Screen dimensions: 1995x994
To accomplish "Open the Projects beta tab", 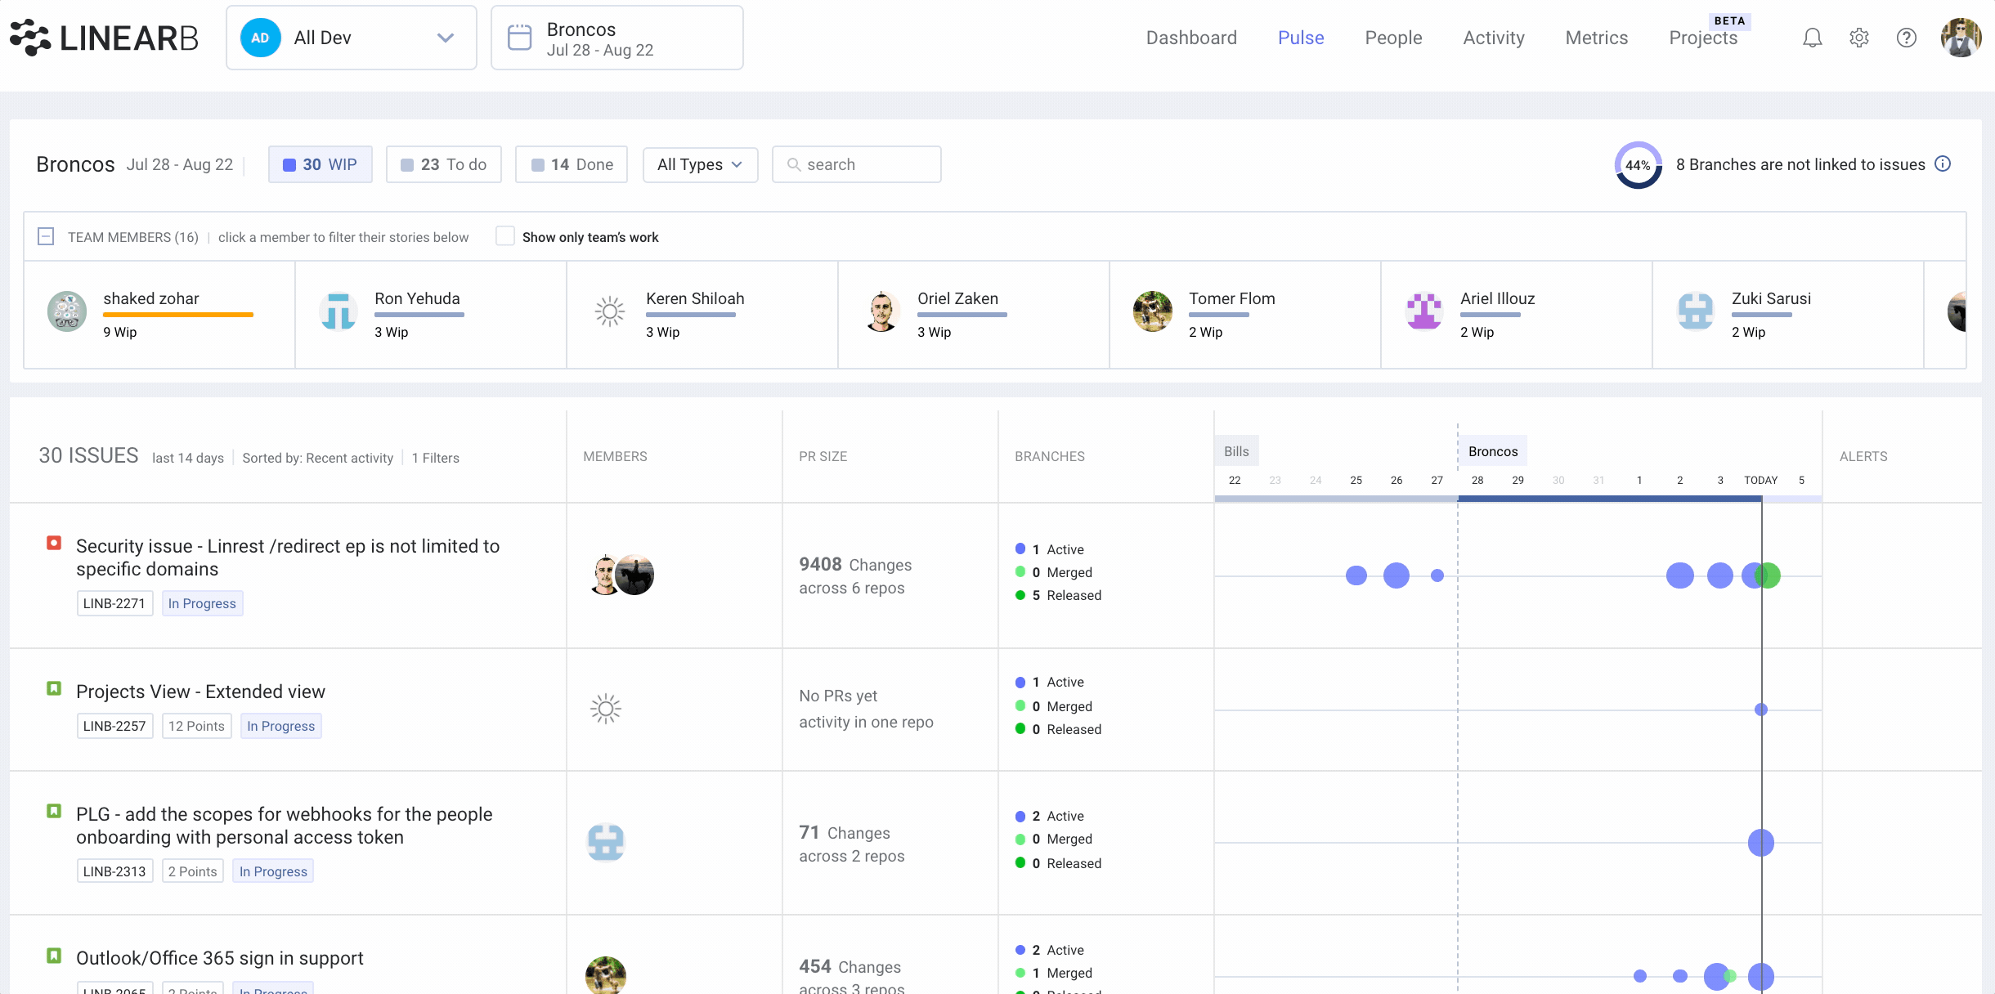I will pos(1704,38).
